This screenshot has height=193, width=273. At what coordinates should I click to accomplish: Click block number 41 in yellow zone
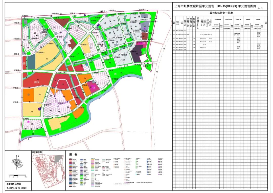(x=32, y=112)
